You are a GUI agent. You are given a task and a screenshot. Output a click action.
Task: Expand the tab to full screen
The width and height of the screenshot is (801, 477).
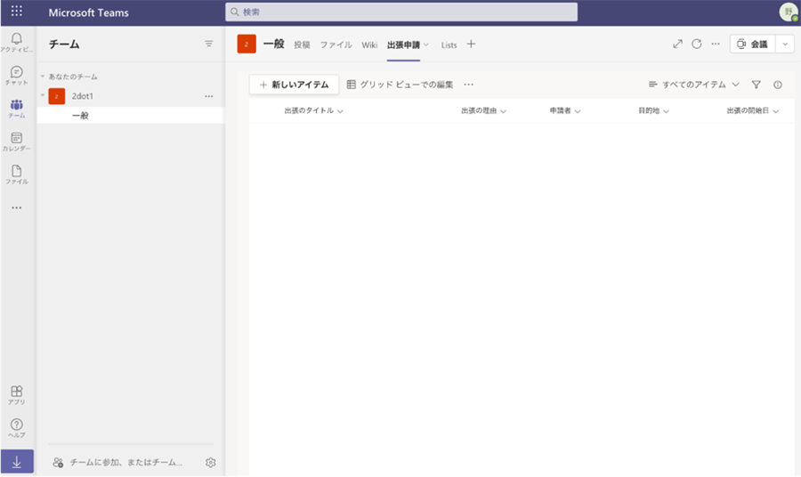coord(677,44)
